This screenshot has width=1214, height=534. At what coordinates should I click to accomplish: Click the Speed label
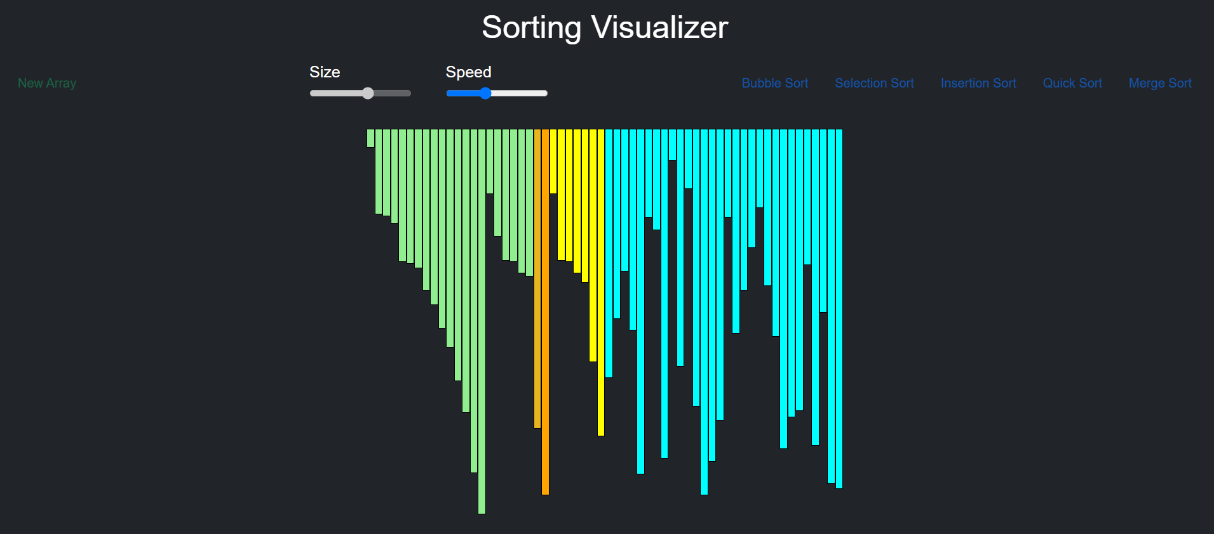point(468,72)
